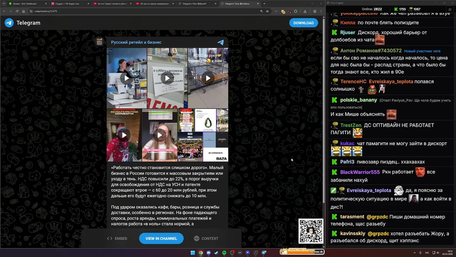Open the Windows Start menu
This screenshot has width=456, height=257.
pyautogui.click(x=193, y=253)
